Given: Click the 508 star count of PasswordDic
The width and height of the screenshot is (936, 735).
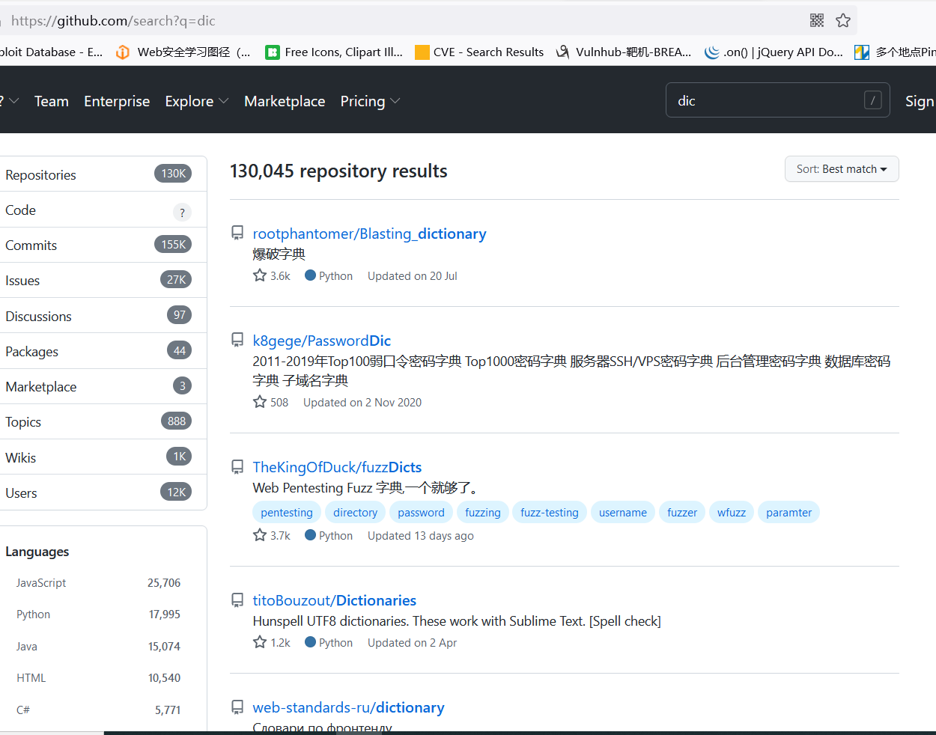Looking at the screenshot, I should pos(271,402).
